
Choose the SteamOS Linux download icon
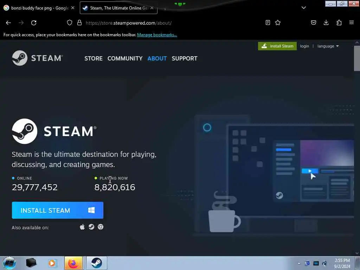click(x=91, y=227)
